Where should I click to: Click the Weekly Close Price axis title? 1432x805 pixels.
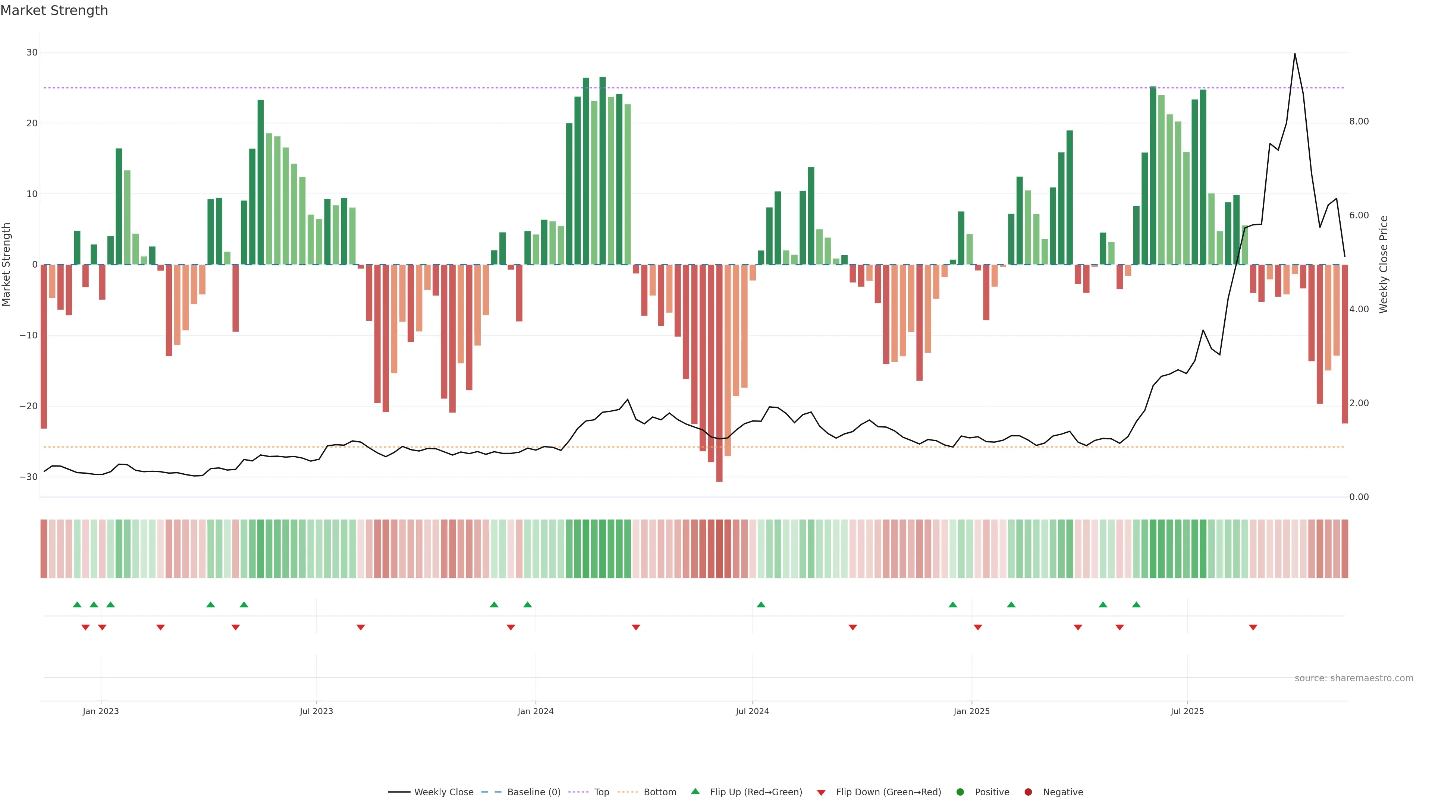pos(1384,265)
